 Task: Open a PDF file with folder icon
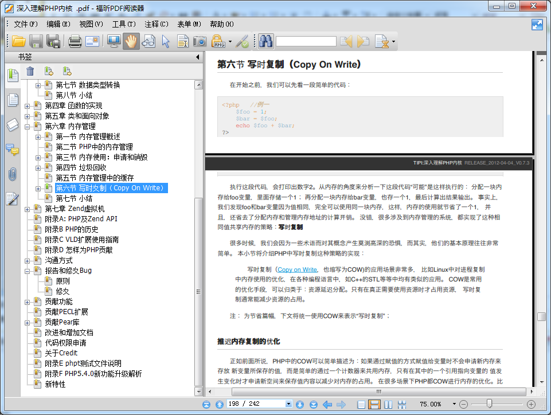(18, 41)
